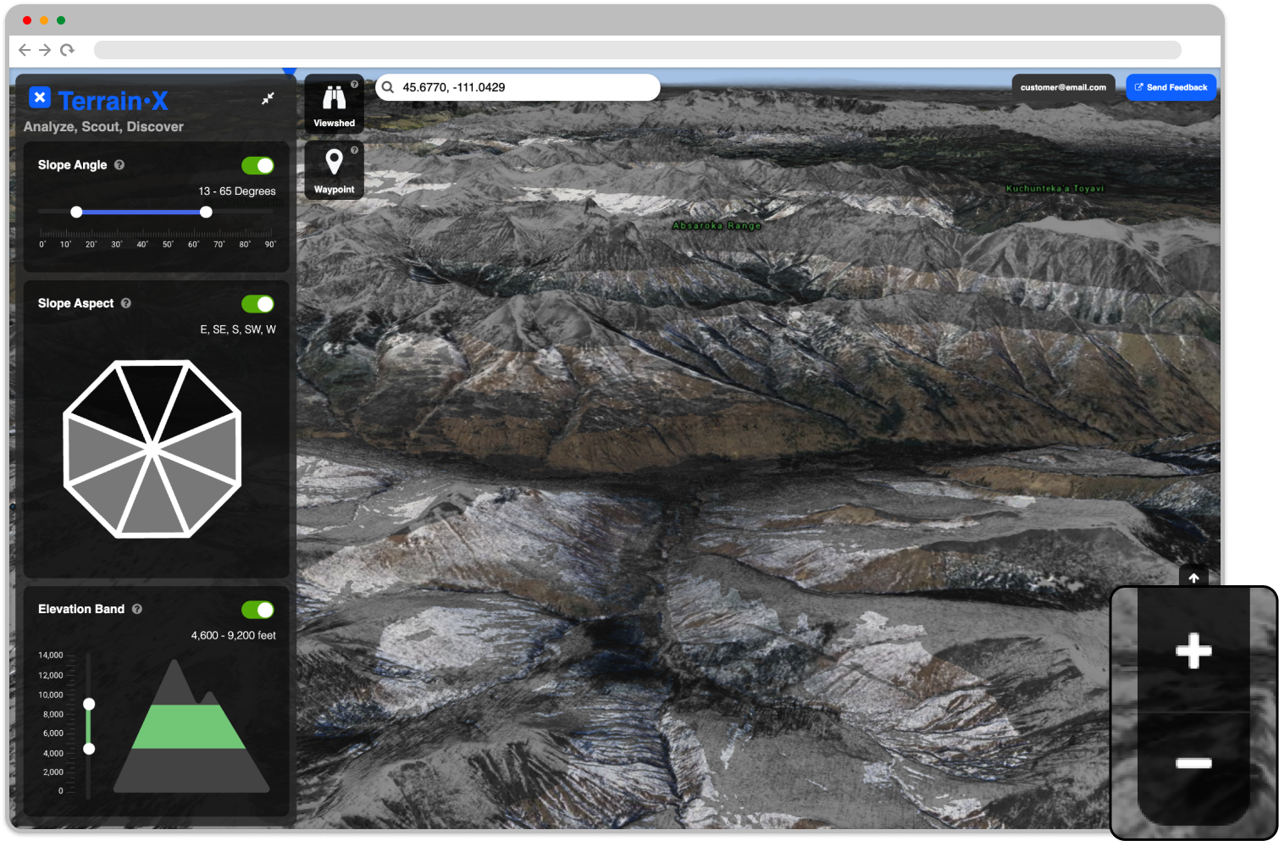Viewport: 1279px width, 841px height.
Task: Open the customer@email.com account menu
Action: point(1063,86)
